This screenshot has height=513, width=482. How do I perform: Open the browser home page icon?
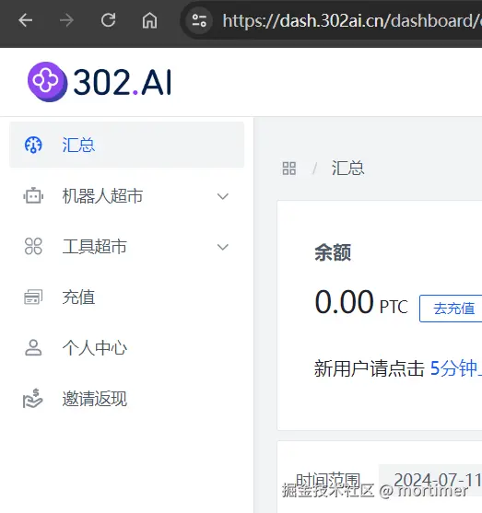[149, 20]
